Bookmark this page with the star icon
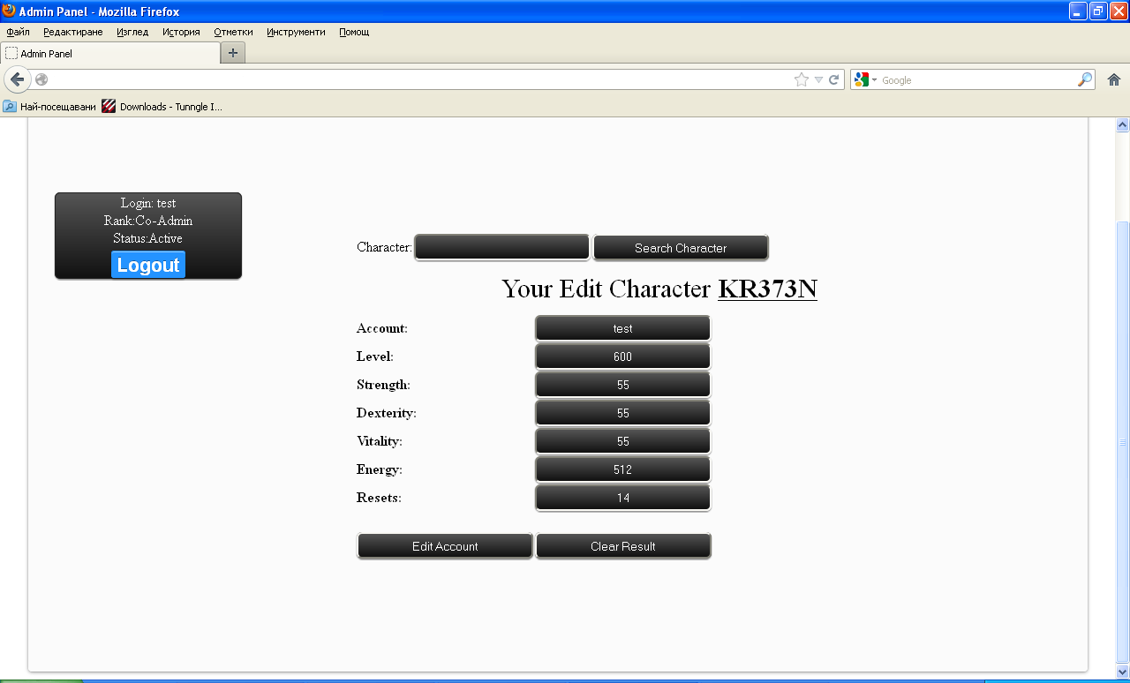Image resolution: width=1130 pixels, height=683 pixels. point(802,79)
